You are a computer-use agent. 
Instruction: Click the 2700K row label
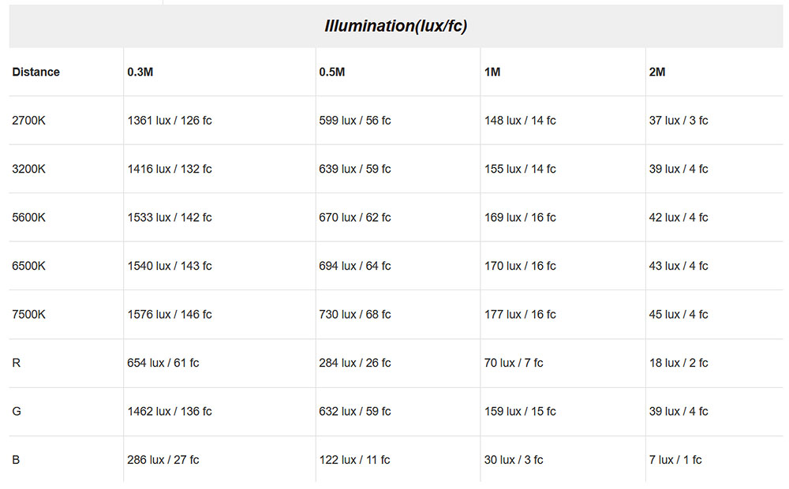28,121
